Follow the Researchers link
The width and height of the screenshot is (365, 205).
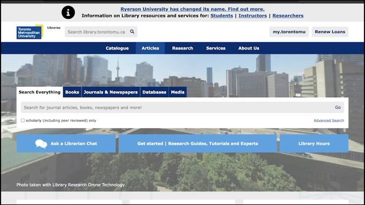pyautogui.click(x=288, y=15)
